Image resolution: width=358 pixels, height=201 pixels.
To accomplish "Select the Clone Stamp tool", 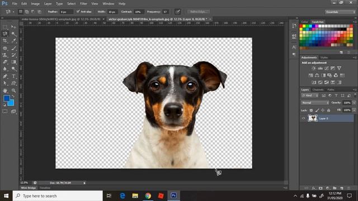I will click(x=5, y=55).
